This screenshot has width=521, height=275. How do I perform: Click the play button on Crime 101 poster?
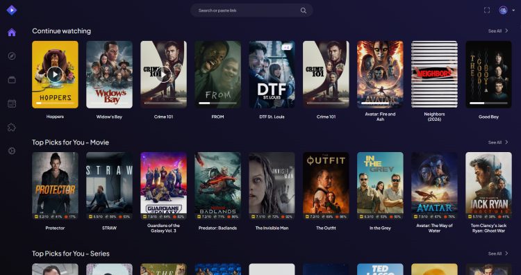click(x=163, y=74)
